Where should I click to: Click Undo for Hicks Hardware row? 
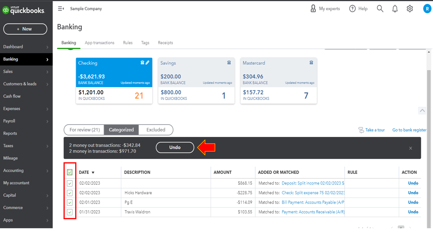[x=413, y=193]
